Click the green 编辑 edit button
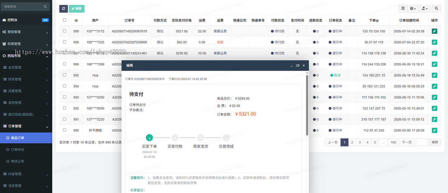 (77, 9)
